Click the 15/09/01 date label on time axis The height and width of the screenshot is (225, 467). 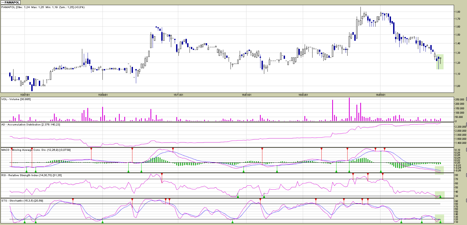coord(103,95)
